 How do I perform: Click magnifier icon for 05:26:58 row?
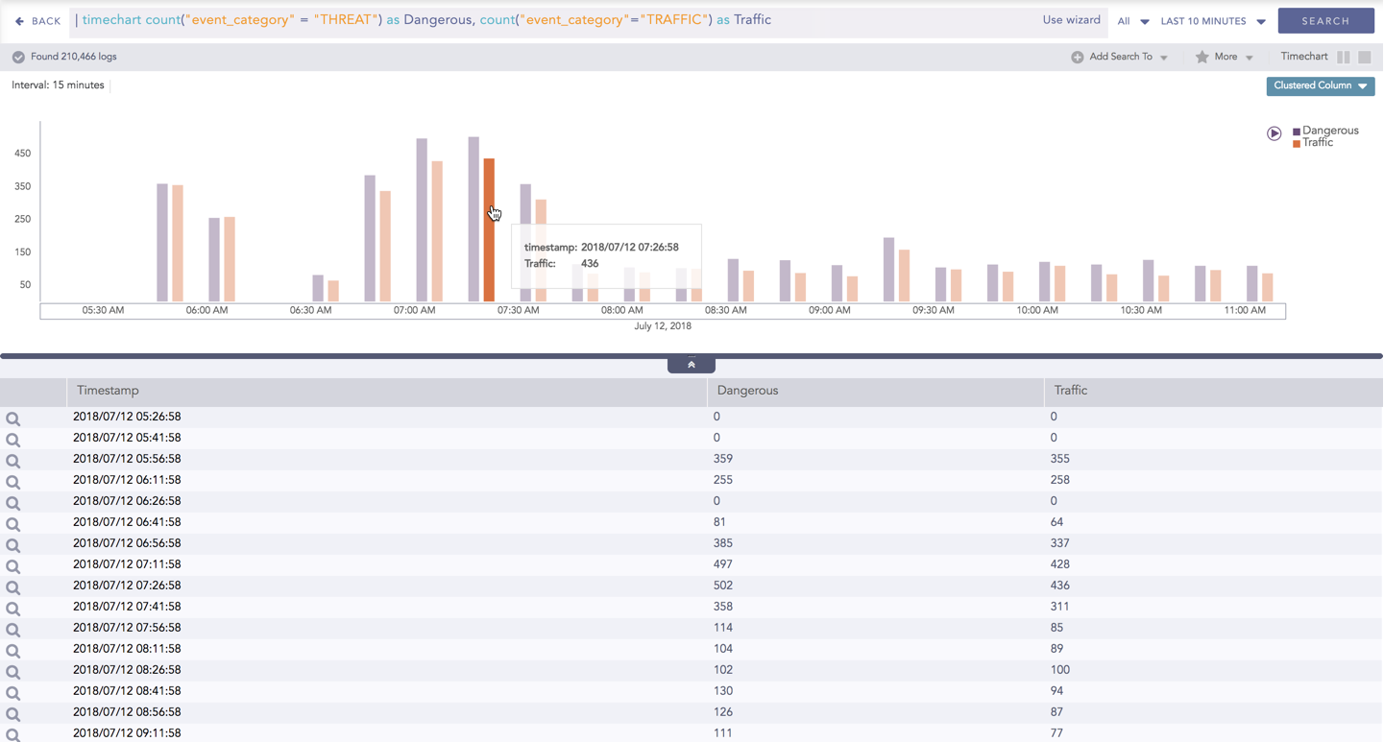click(13, 419)
